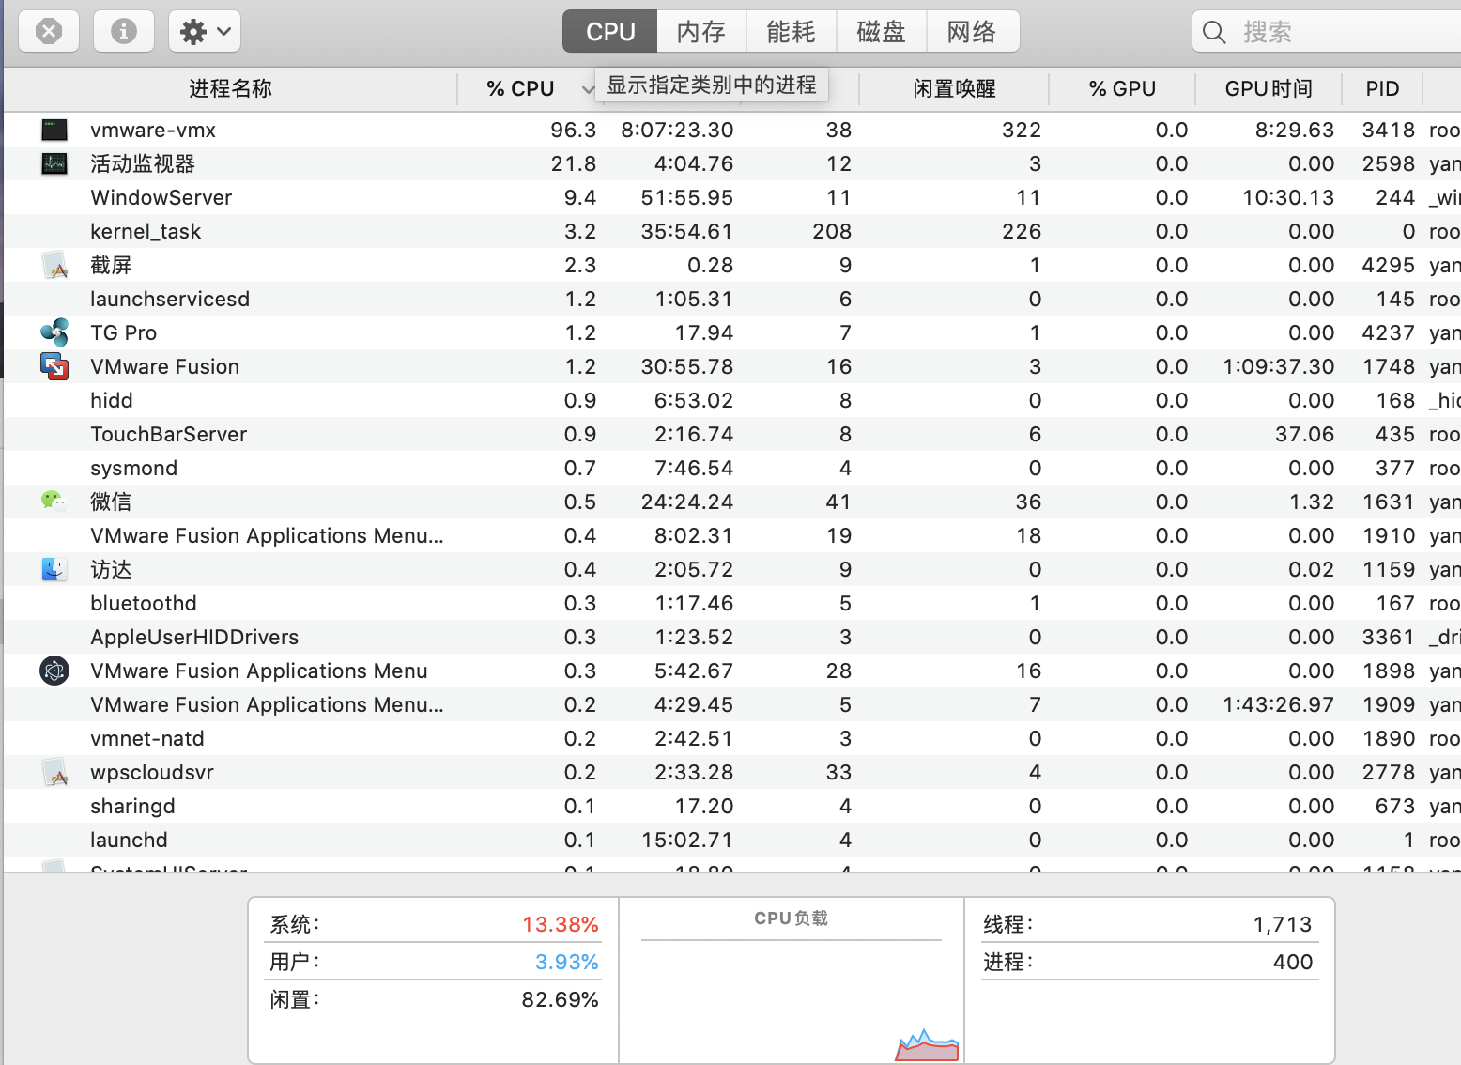
Task: Open the 磁盘 disk tab
Action: coord(881,32)
